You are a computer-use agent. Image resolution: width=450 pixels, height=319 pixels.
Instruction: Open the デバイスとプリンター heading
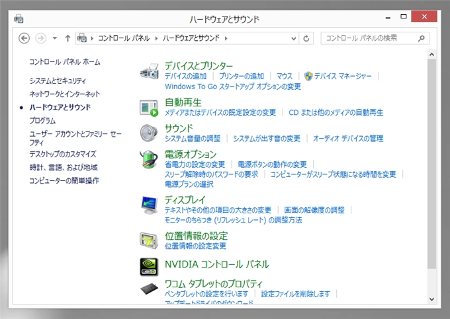coord(199,66)
